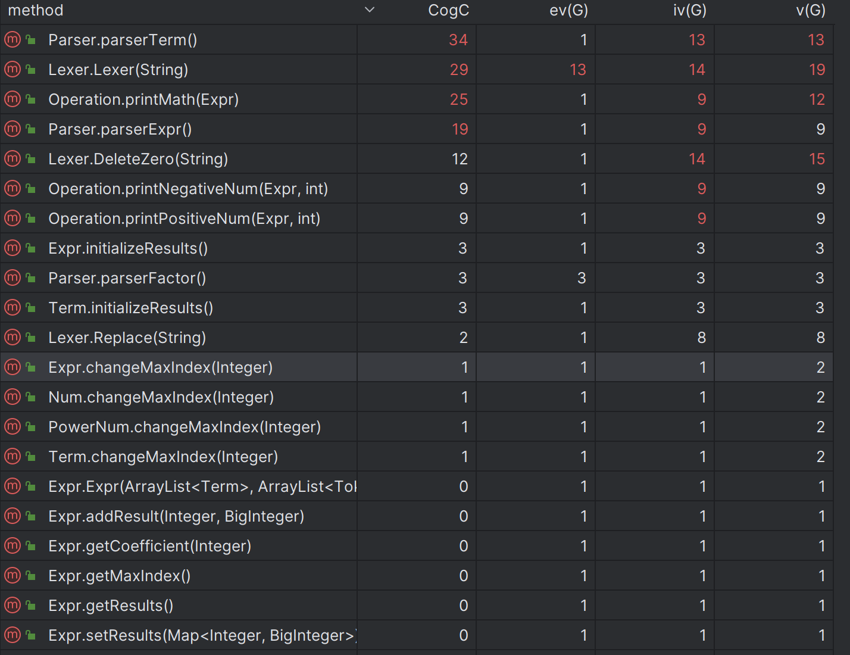850x655 pixels.
Task: Click the method icon beside Parser.parserTerm()
Action: [x=12, y=39]
